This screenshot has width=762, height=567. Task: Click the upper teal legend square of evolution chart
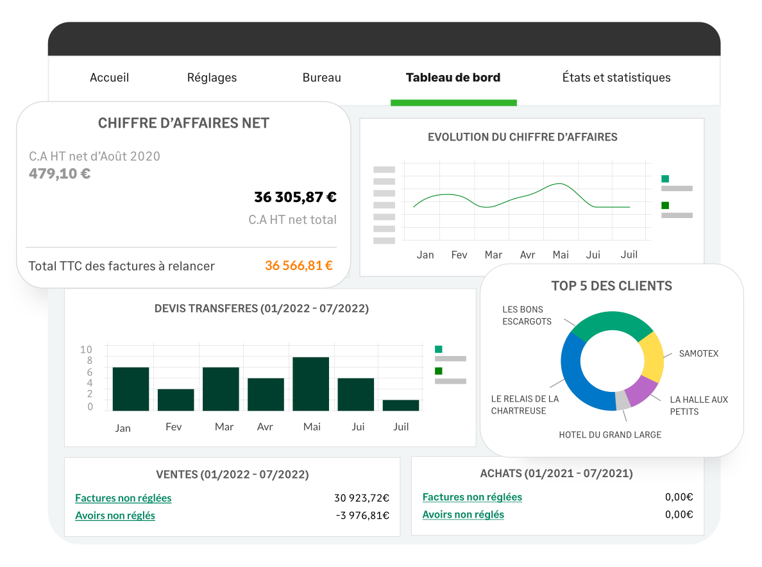click(665, 178)
